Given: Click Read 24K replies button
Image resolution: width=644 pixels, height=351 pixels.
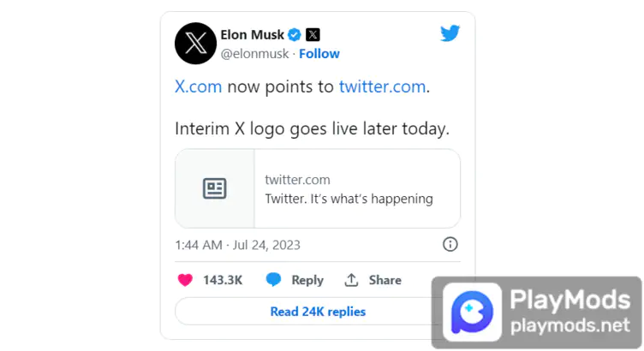Looking at the screenshot, I should pyautogui.click(x=318, y=312).
